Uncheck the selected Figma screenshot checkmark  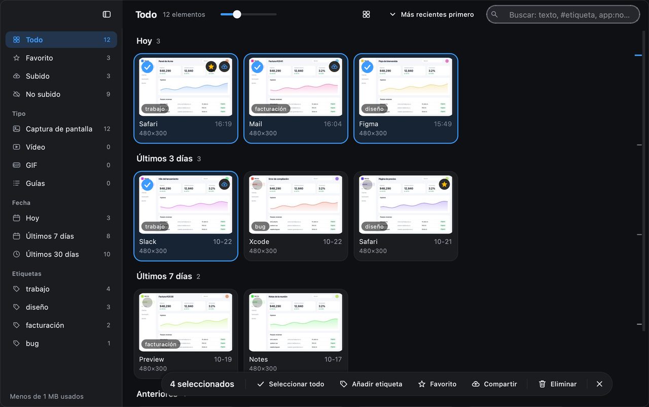point(367,67)
